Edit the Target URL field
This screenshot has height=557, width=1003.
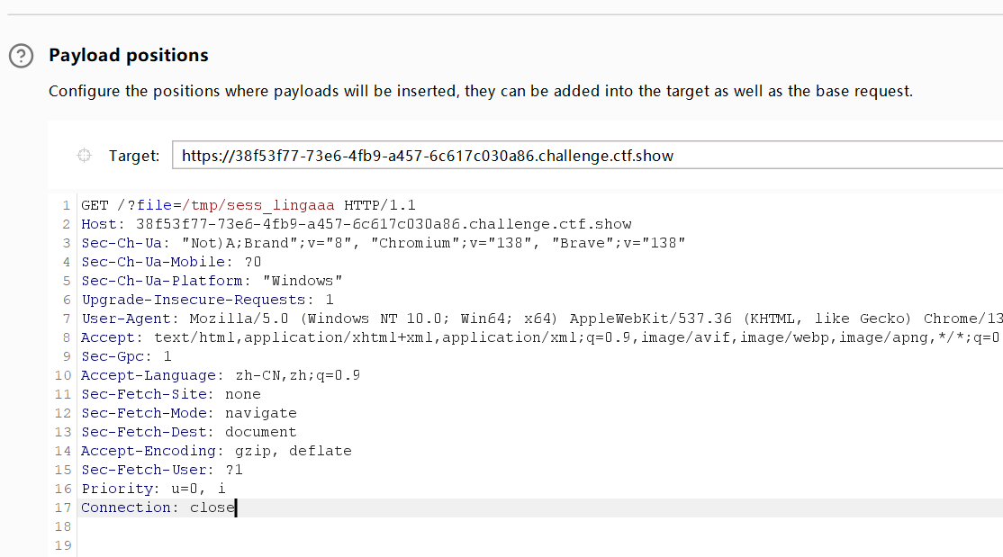tap(587, 156)
